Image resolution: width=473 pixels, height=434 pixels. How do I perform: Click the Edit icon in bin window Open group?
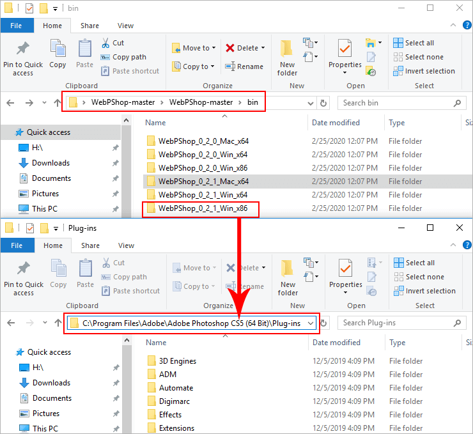(371, 57)
